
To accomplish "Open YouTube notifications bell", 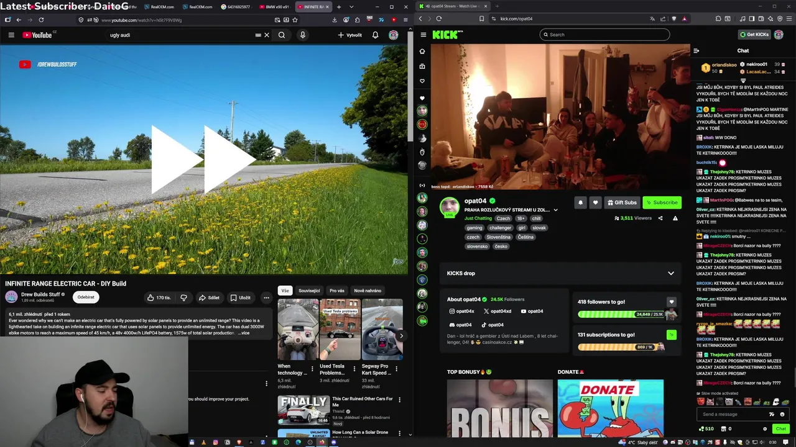I will click(375, 35).
